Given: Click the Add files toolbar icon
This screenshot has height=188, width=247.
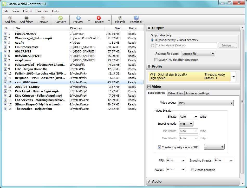Looking at the screenshot, I should (10, 18).
